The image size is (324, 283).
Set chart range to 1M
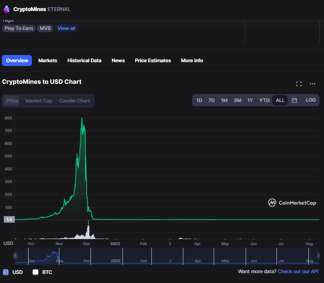pos(224,100)
